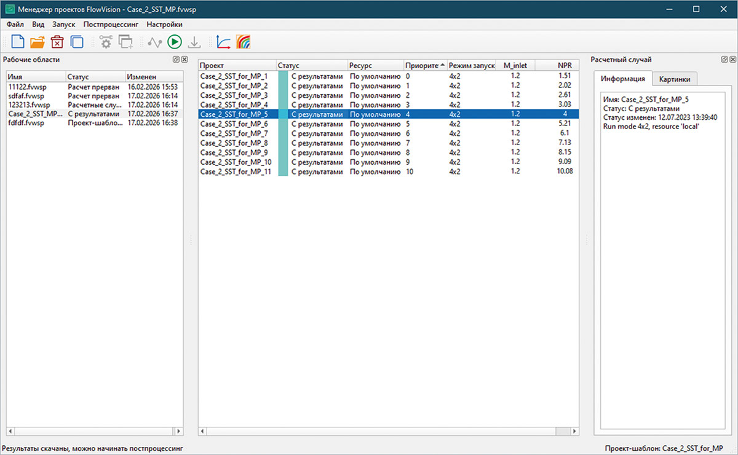This screenshot has width=738, height=455.
Task: Sort by the M_inlet column header
Action: 515,65
